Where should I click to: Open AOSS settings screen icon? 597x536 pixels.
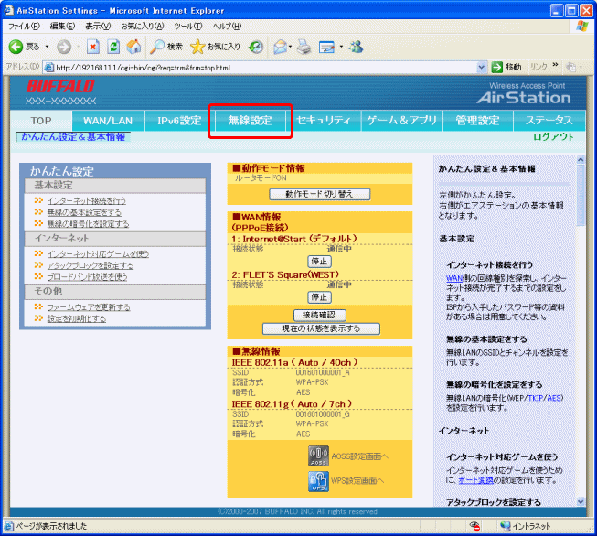click(x=318, y=456)
